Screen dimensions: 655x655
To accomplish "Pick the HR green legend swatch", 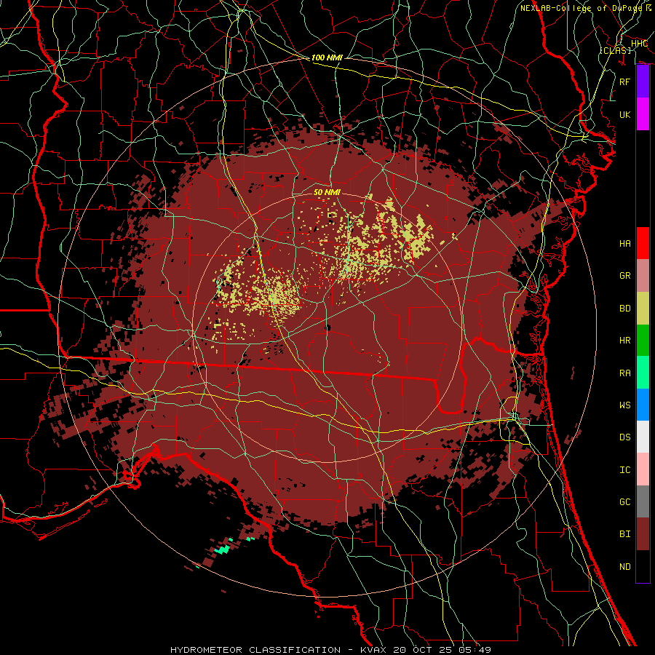I will click(643, 341).
